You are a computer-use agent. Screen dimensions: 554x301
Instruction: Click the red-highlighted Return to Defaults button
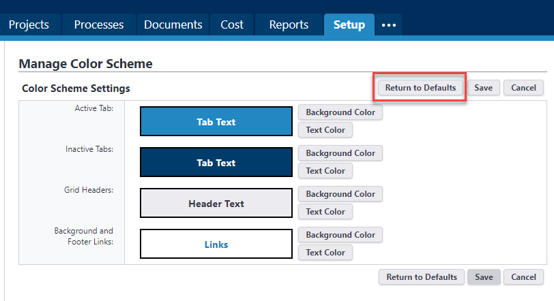click(x=420, y=88)
